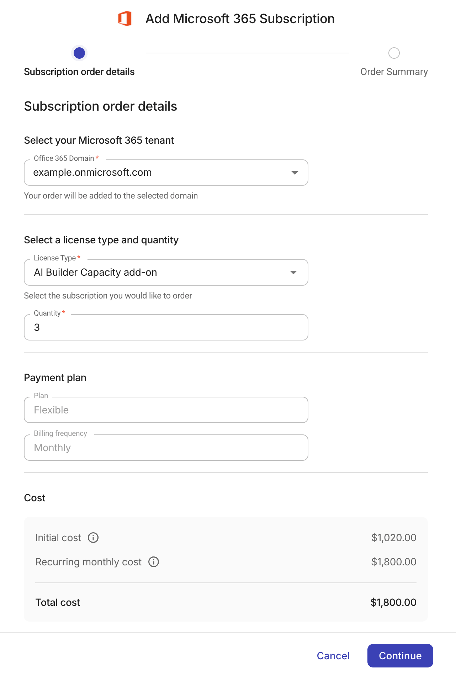Click the disabled Plan field showing Flexible
Screen dimensions: 456x676
pyautogui.click(x=166, y=410)
